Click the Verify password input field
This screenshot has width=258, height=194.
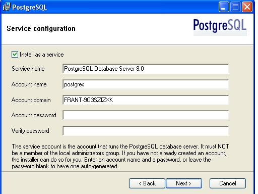click(146, 131)
